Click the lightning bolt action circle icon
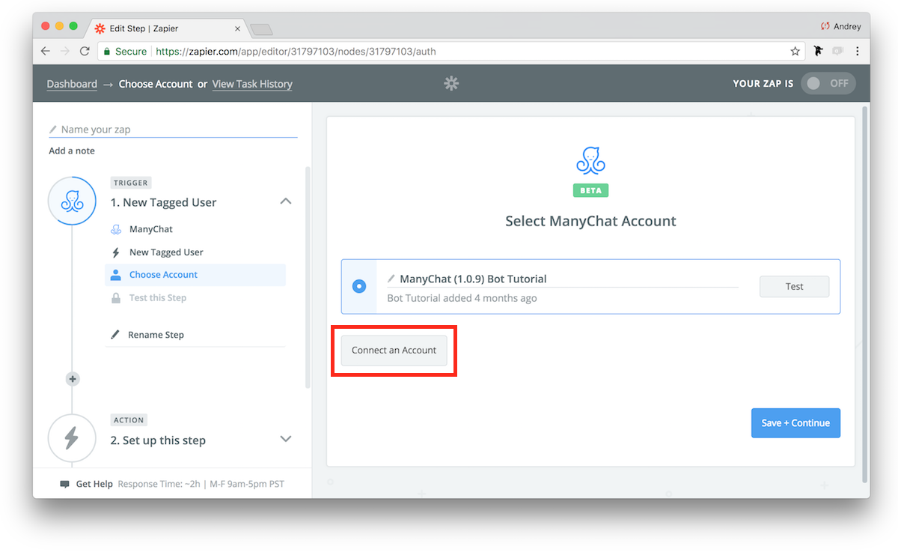898x555 pixels. tap(72, 438)
